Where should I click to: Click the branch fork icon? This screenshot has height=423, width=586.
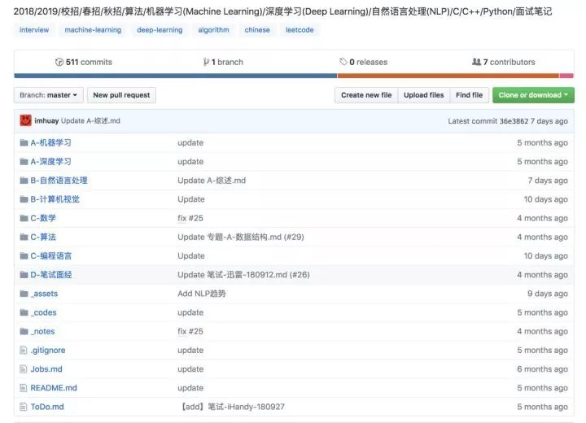[206, 62]
